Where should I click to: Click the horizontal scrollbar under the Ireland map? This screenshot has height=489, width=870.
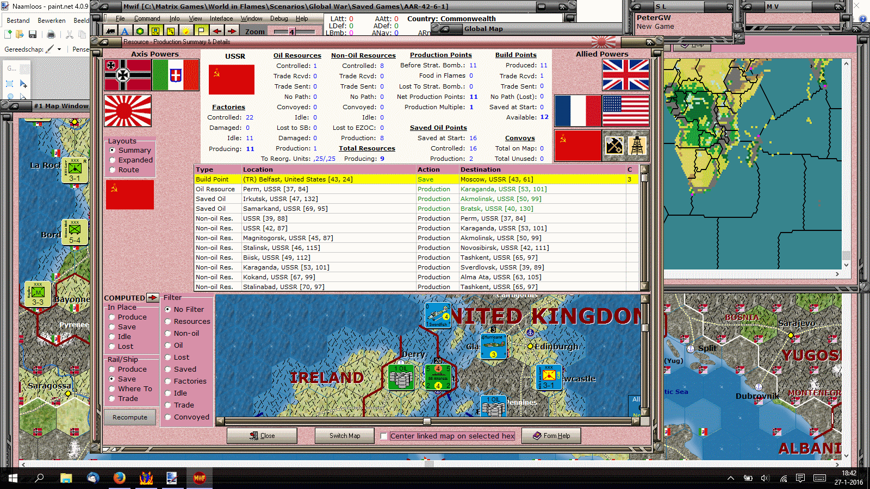(x=427, y=421)
